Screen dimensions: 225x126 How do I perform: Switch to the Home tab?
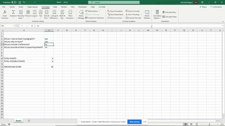tap(12, 7)
